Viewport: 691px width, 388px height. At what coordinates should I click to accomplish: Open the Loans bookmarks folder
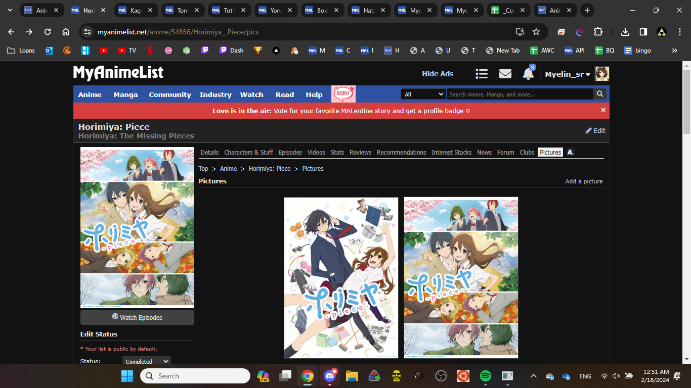click(x=21, y=51)
